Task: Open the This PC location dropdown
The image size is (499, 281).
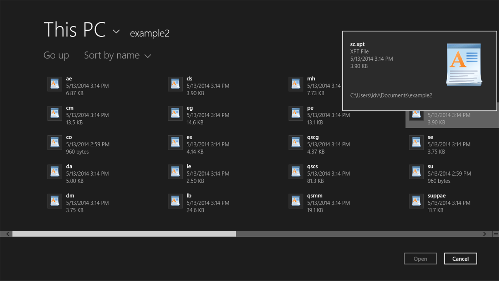Action: tap(116, 31)
